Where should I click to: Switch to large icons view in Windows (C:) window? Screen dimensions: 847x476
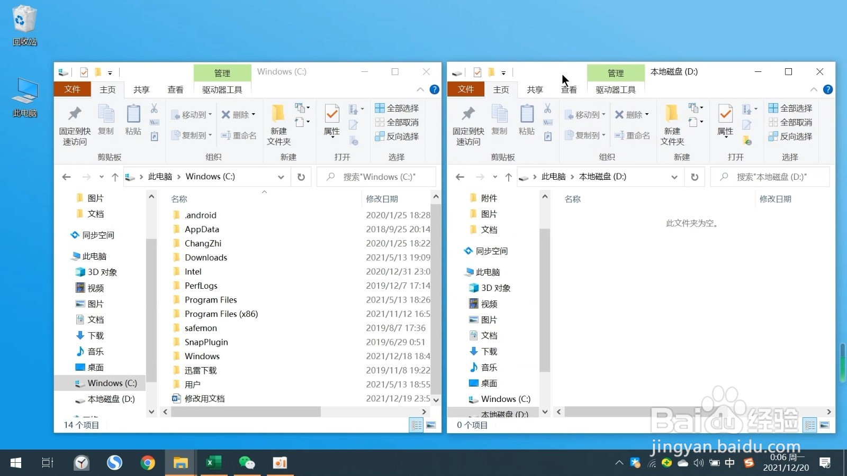click(x=431, y=425)
